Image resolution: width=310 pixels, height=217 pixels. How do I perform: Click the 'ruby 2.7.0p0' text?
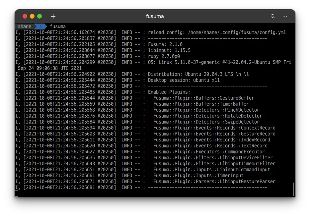tap(164, 56)
